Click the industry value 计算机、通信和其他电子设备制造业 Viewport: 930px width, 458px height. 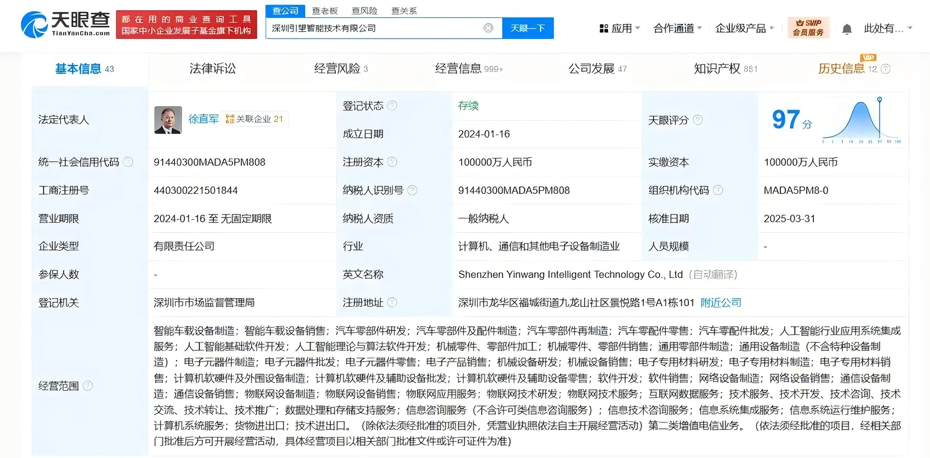point(539,246)
